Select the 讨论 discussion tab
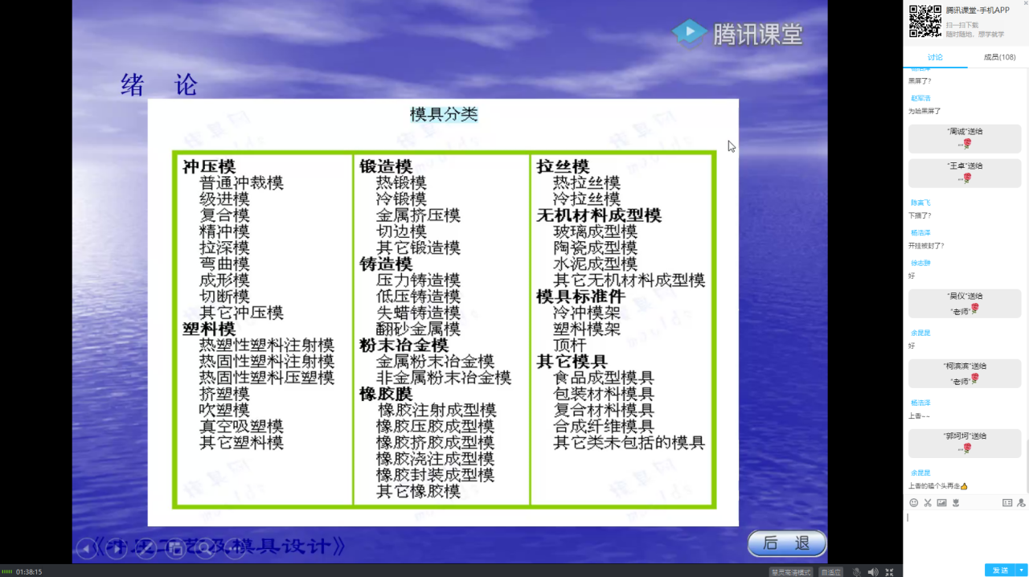 [935, 57]
